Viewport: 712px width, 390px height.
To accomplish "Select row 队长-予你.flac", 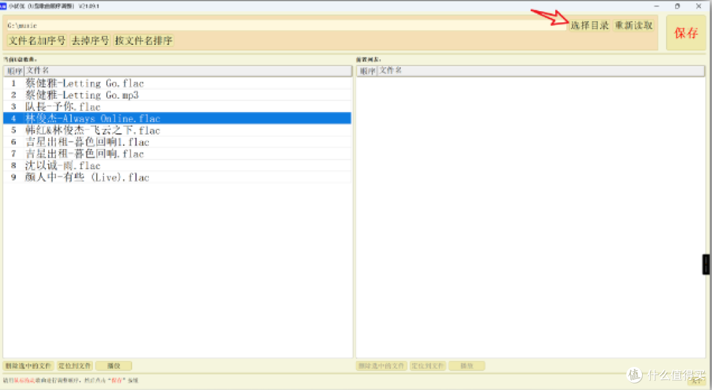I will point(177,107).
